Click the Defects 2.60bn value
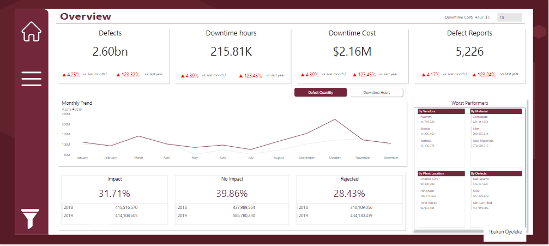This screenshot has width=549, height=246. click(110, 51)
